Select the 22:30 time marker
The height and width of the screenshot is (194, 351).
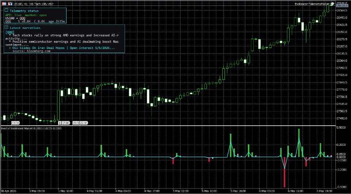pos(83,123)
